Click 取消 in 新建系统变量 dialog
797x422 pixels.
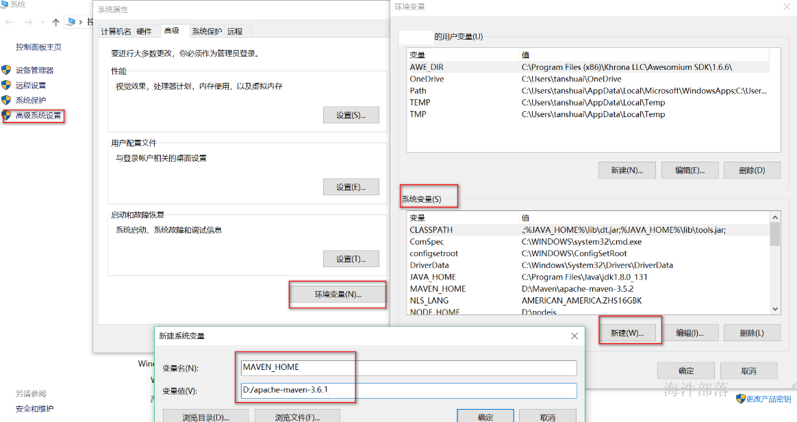click(548, 417)
